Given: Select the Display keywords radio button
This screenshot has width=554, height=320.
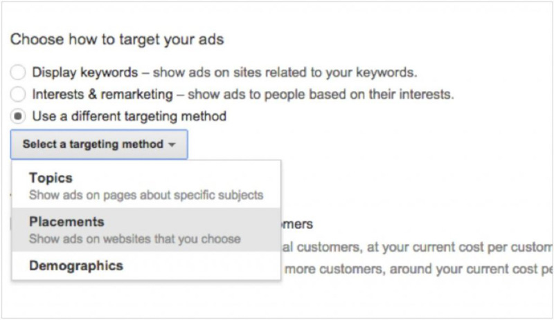Looking at the screenshot, I should (x=19, y=73).
